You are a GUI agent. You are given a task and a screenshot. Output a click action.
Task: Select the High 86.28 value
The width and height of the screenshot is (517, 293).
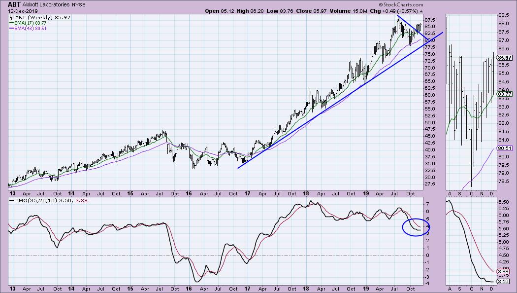[x=251, y=11]
